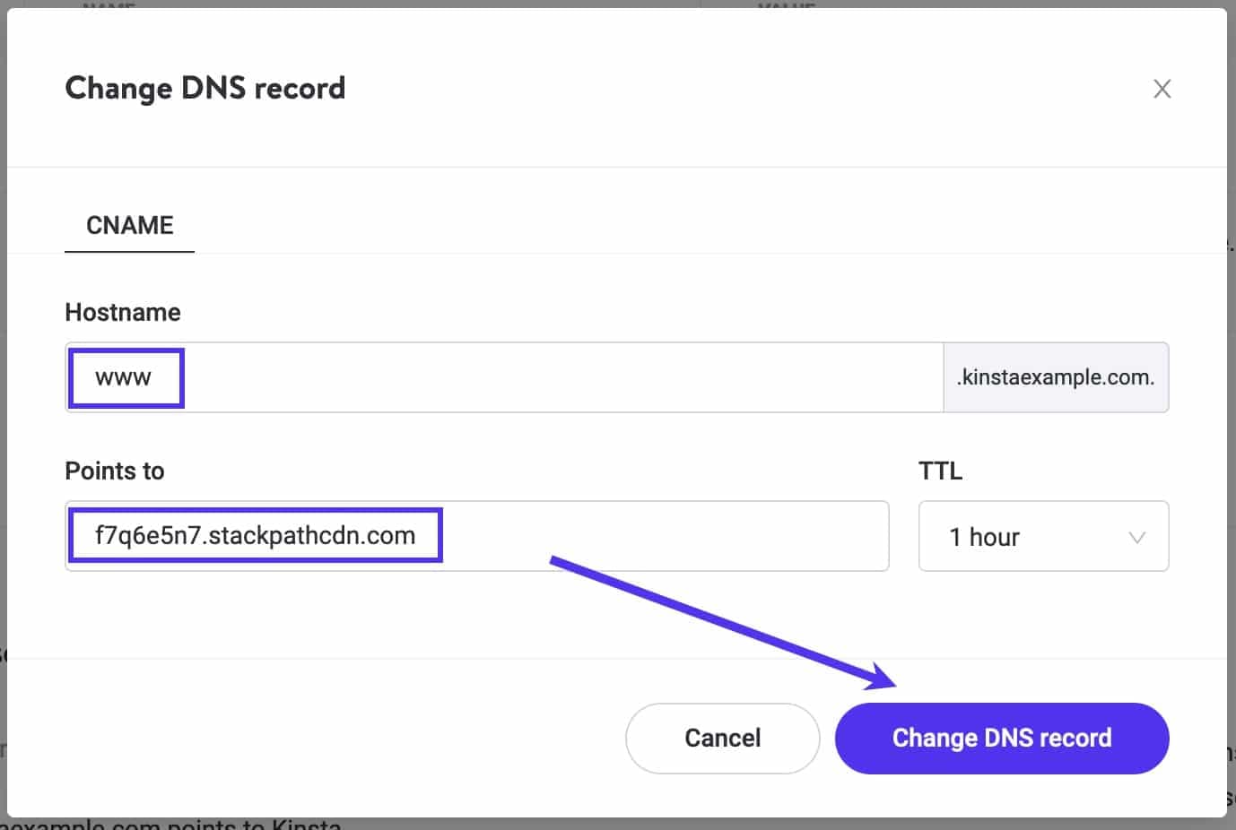Click the TTL label above the dropdown
Image resolution: width=1236 pixels, height=830 pixels.
[940, 470]
